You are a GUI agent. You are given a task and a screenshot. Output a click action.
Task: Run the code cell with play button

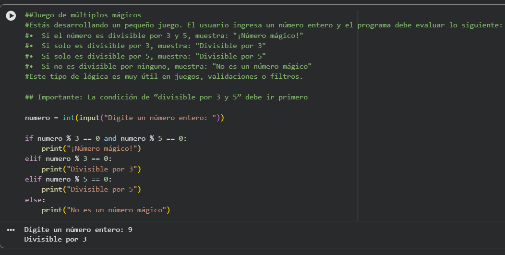(11, 15)
